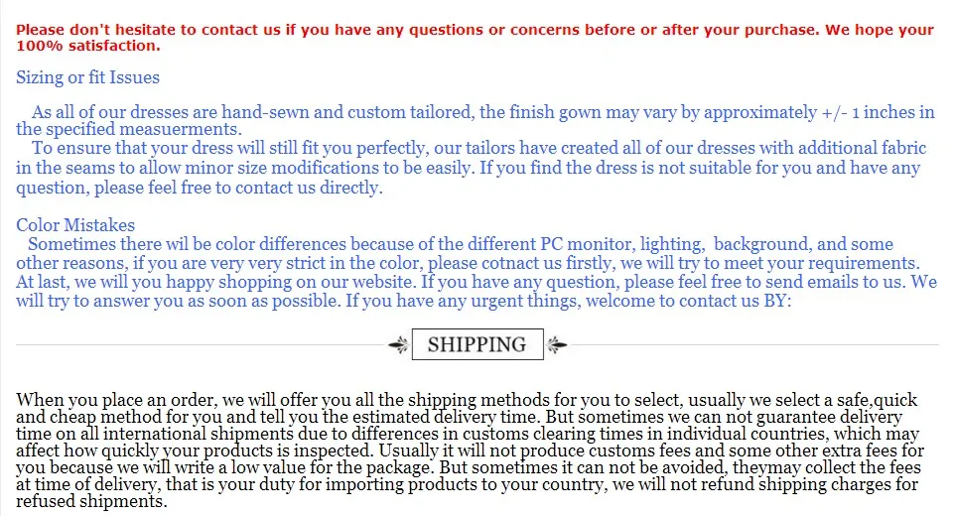Screen dimensions: 953x516
Task: Click the left ornament beside SHIPPING
Action: coord(399,345)
